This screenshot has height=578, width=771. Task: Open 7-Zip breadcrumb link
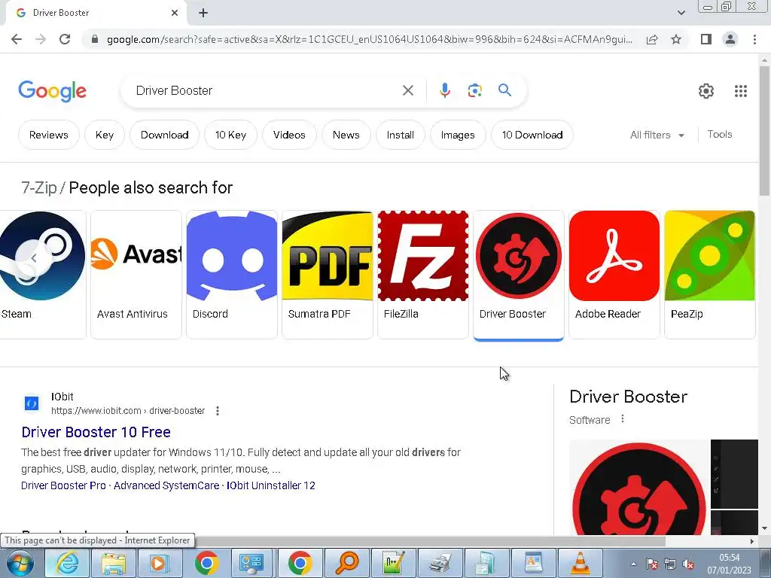(39, 187)
